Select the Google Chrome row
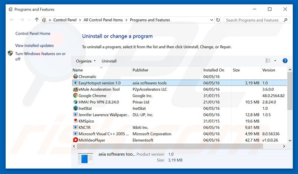 pos(180,95)
